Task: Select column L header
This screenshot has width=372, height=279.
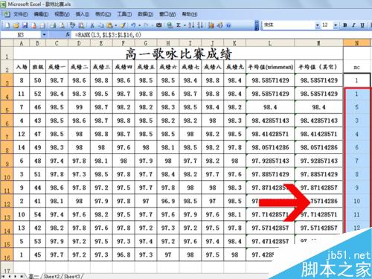Action: tap(270, 43)
